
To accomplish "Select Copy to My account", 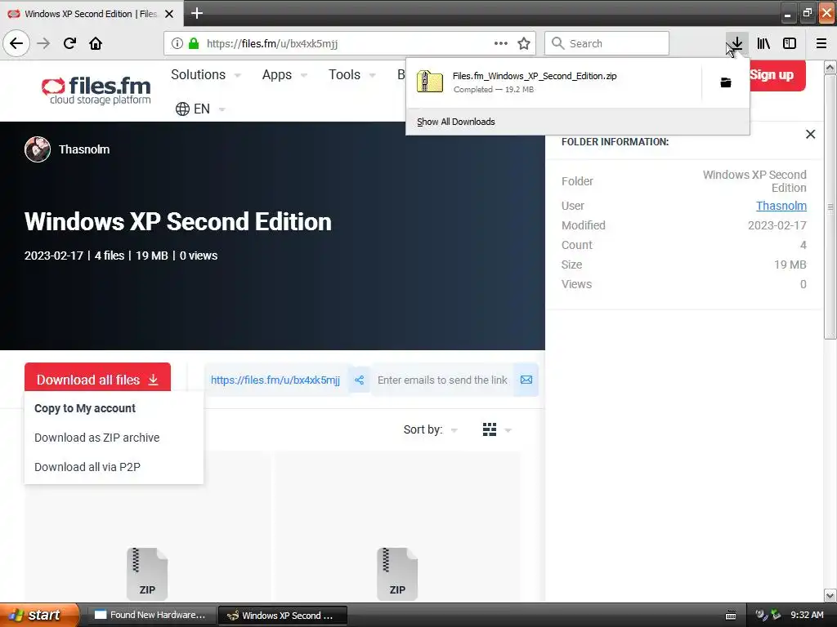I will (x=85, y=408).
